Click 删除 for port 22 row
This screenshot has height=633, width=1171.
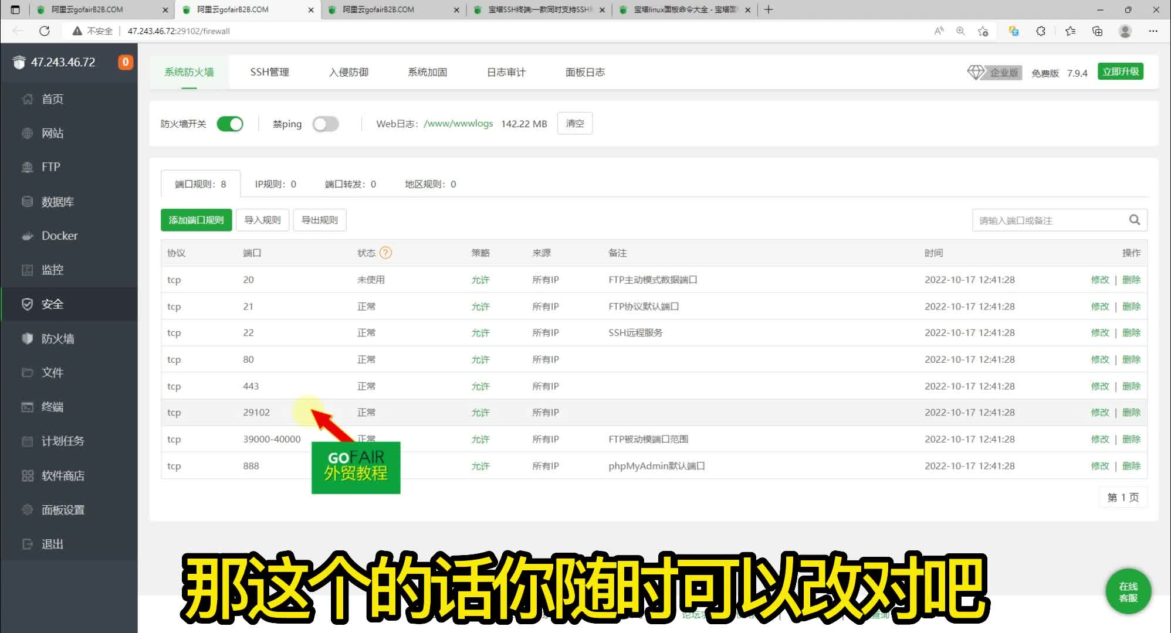(x=1132, y=332)
